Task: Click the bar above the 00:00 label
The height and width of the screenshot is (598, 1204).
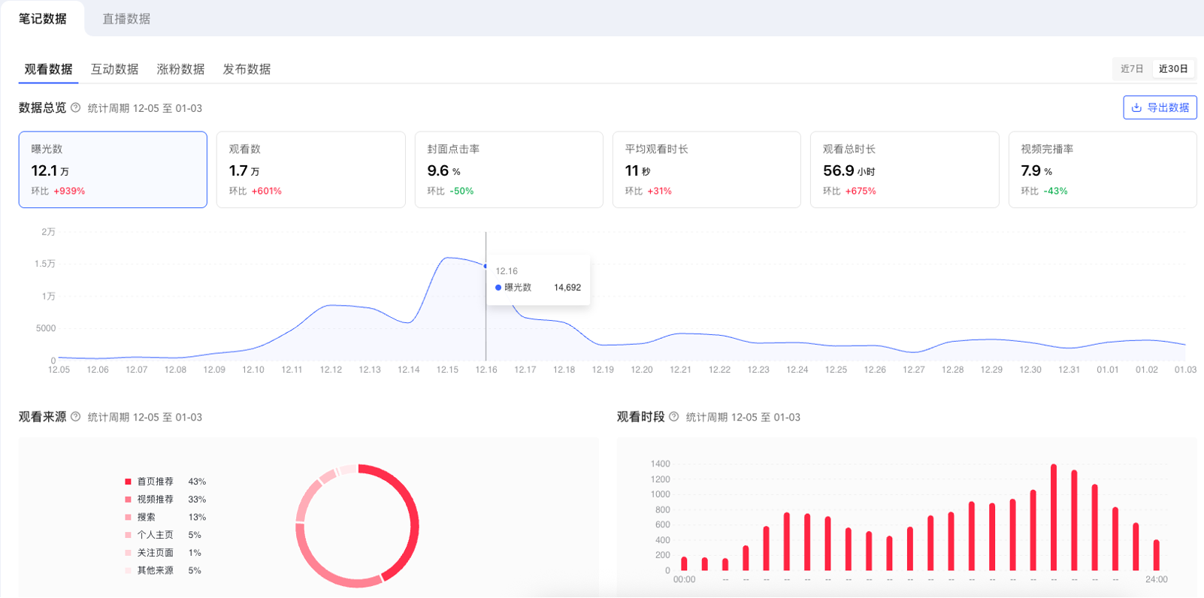Action: click(x=684, y=564)
